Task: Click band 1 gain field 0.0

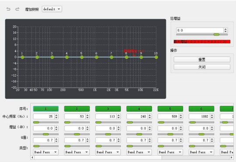Action: pos(44,128)
